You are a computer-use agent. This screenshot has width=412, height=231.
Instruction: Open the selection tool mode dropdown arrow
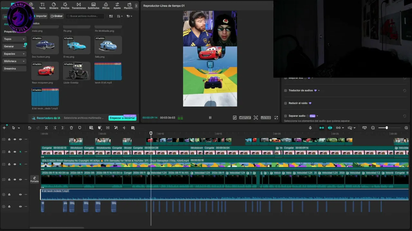(x=19, y=128)
